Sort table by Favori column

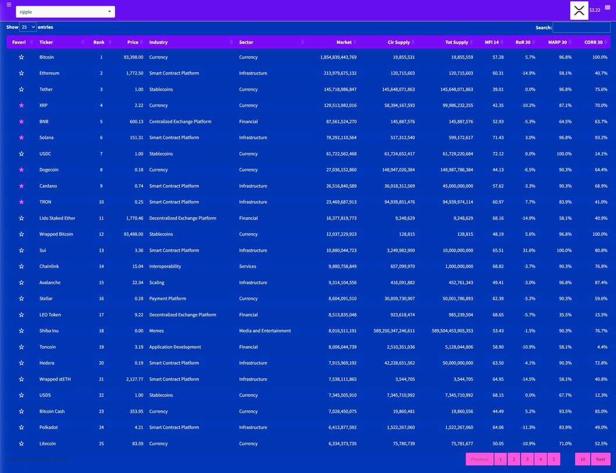[21, 42]
